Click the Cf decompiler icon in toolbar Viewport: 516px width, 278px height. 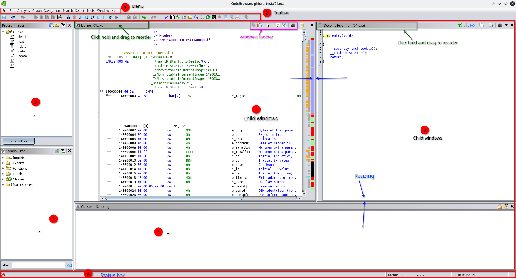[x=196, y=17]
